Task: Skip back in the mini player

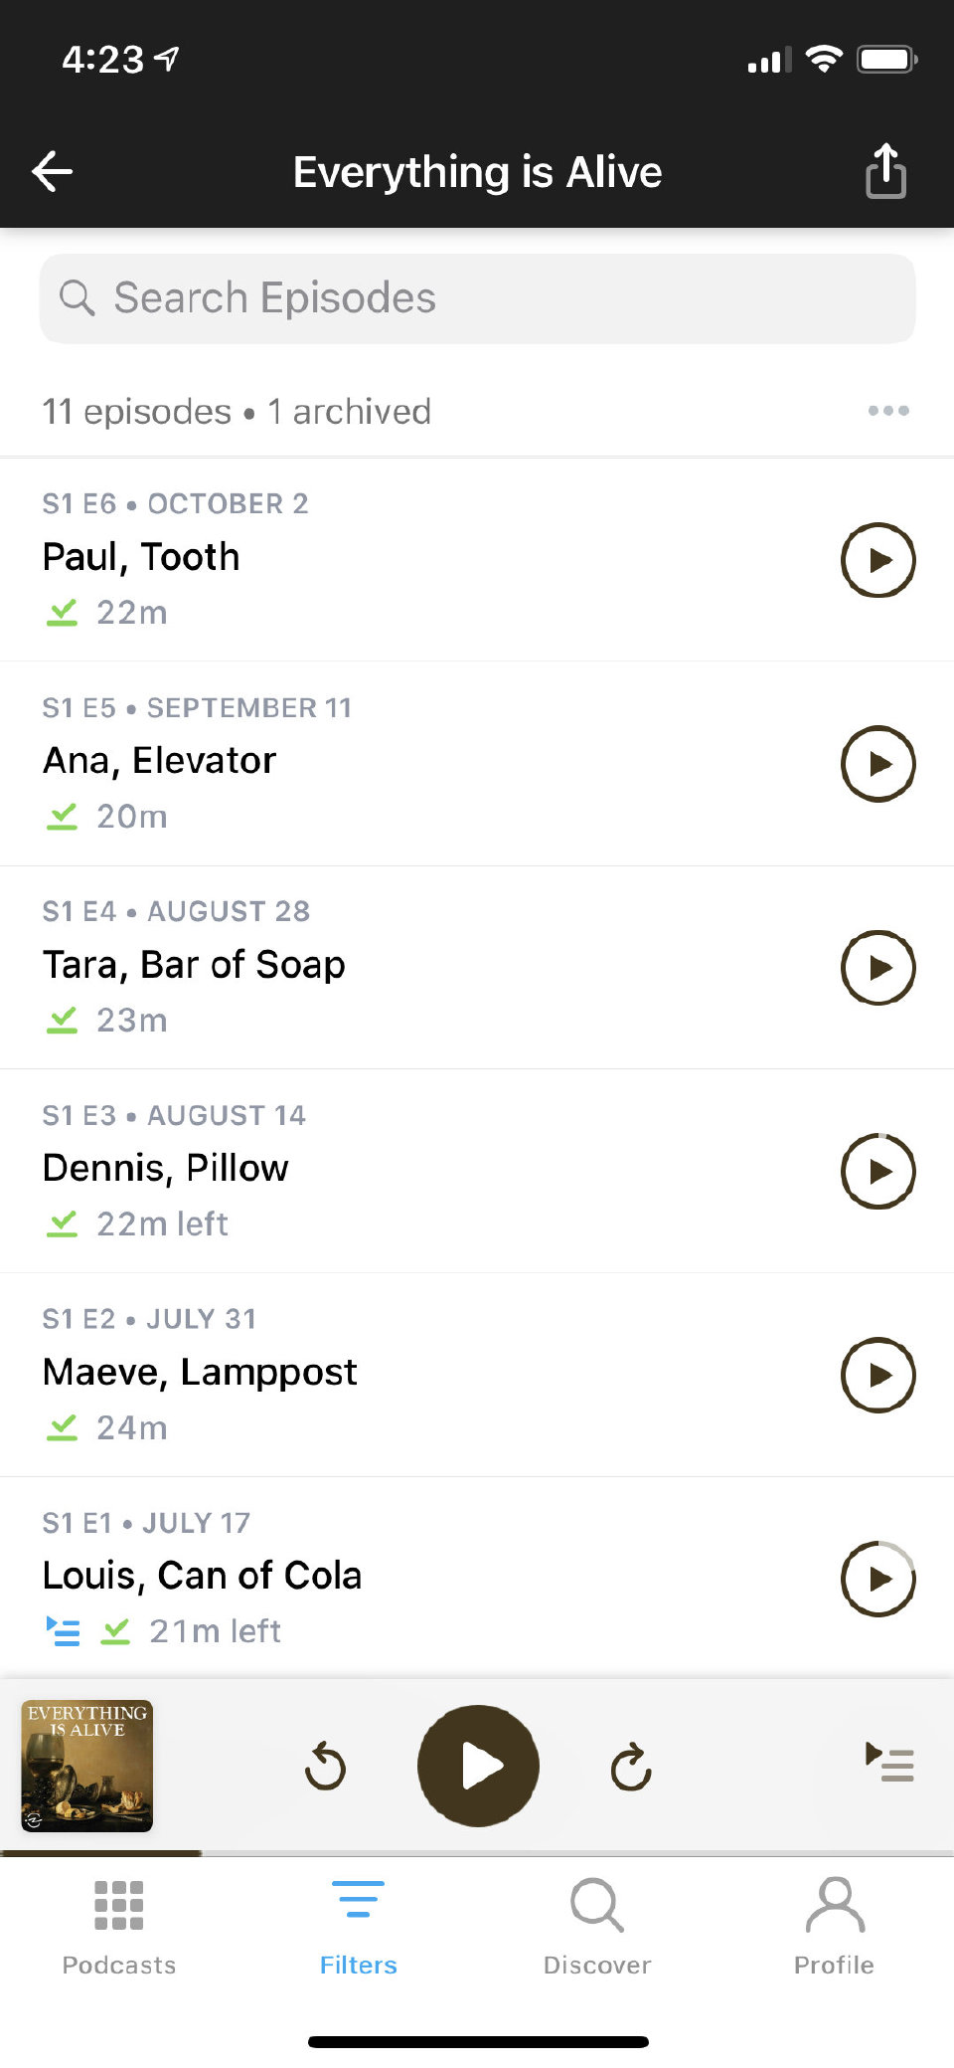Action: point(325,1767)
